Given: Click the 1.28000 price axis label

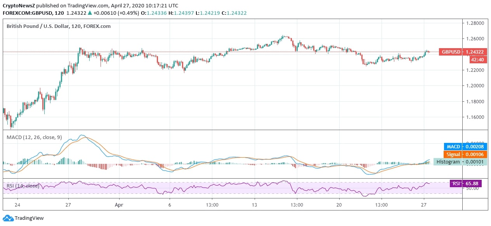Looking at the screenshot, I should [x=475, y=23].
